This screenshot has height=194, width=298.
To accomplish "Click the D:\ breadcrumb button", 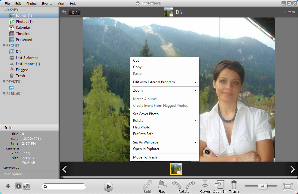I will 74,12.
